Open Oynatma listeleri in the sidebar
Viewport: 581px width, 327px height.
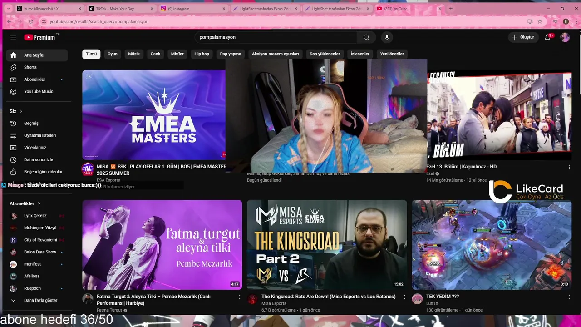37,135
